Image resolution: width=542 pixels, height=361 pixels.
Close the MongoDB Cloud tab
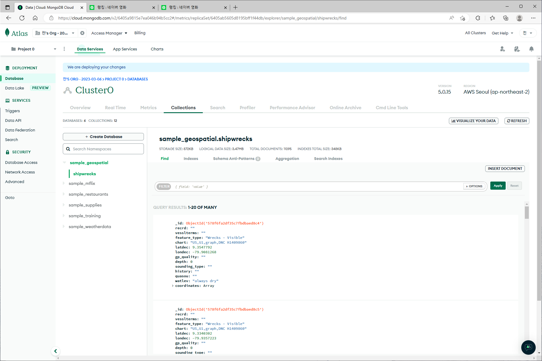click(x=82, y=8)
